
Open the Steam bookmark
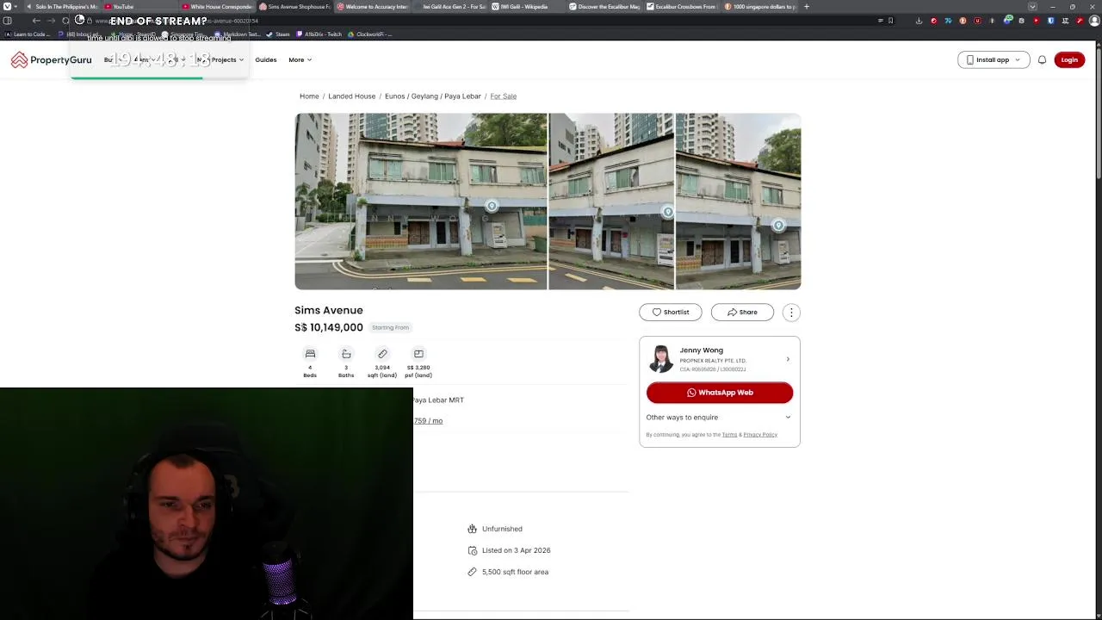278,34
